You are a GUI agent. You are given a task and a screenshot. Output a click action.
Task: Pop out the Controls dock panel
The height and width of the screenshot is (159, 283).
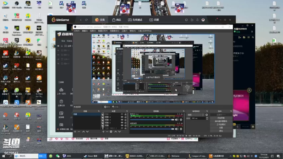231,111
